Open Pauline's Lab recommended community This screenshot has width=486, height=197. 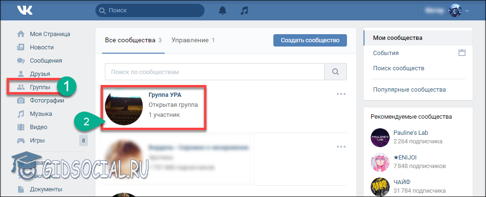click(x=411, y=132)
